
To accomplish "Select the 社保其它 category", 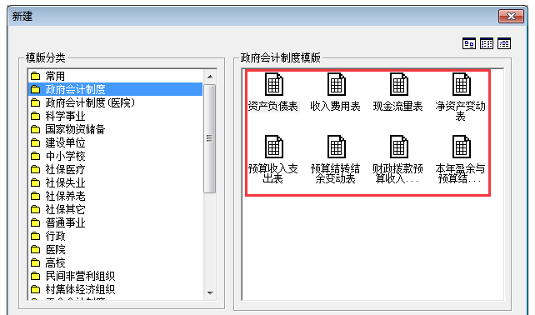I will (x=115, y=209).
